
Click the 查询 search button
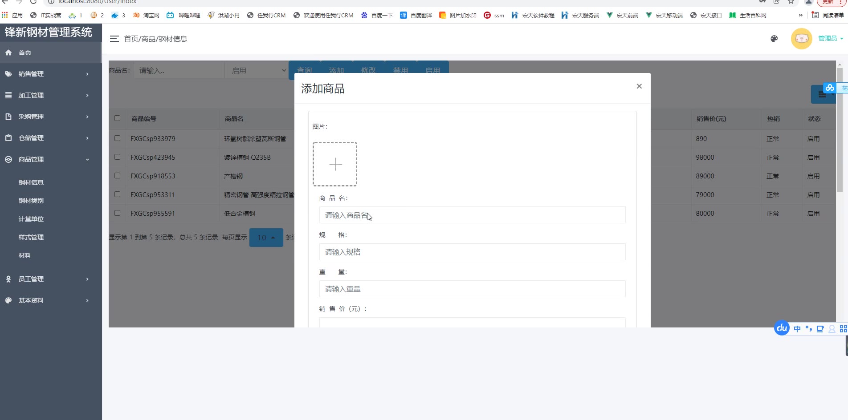point(305,70)
